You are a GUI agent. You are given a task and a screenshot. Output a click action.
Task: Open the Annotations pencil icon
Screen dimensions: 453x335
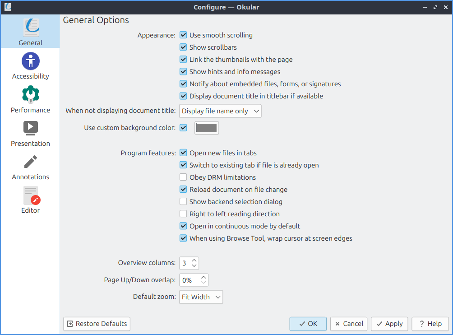pyautogui.click(x=30, y=161)
